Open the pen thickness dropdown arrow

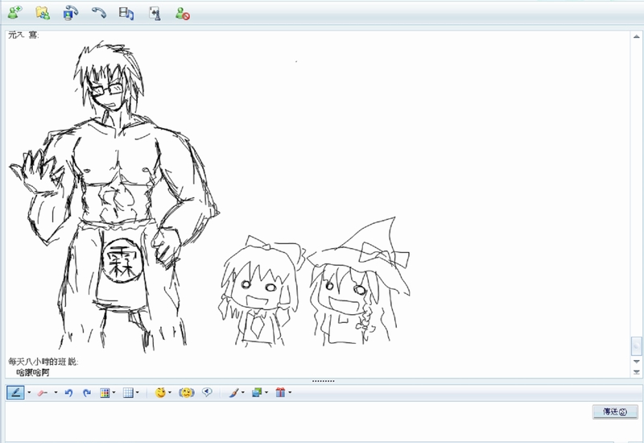coord(29,393)
